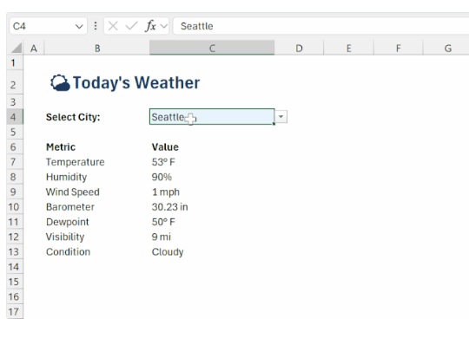Click the Select All corner triangle

[x=16, y=48]
